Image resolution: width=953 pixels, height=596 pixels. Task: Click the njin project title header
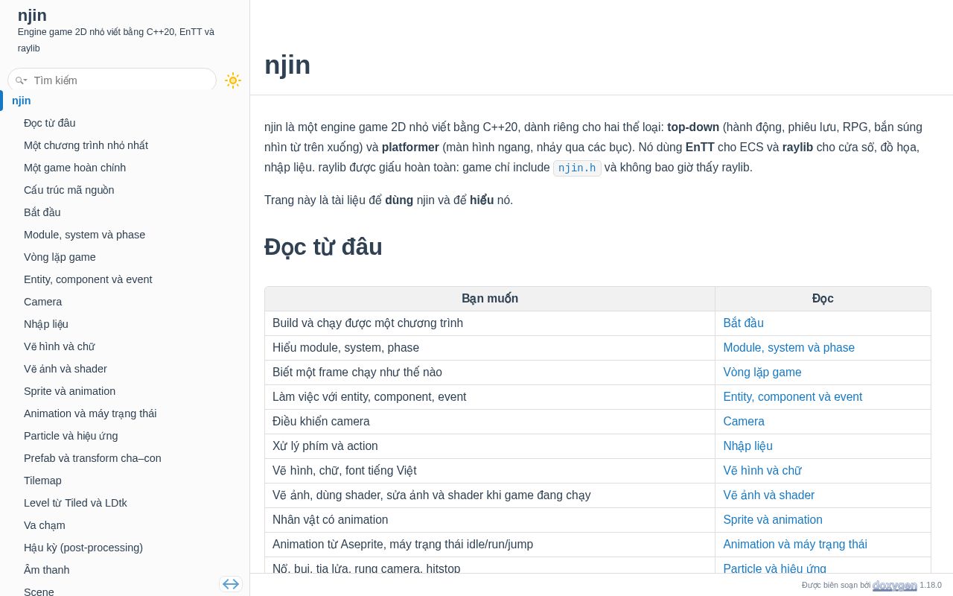click(32, 15)
